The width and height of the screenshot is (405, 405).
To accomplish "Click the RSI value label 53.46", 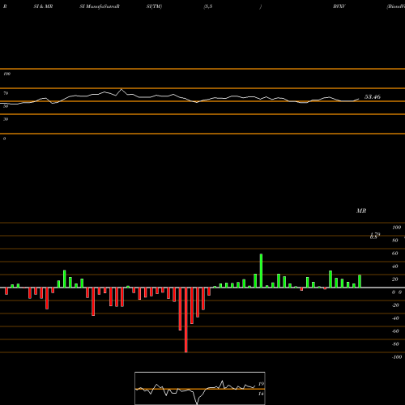I will 373,96.
